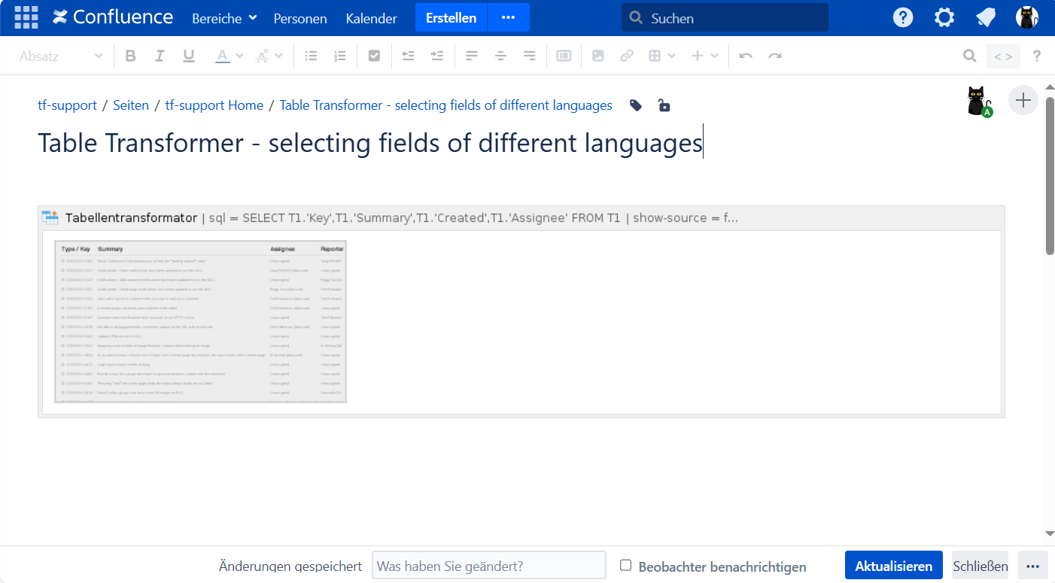The image size is (1055, 583).
Task: Toggle the task list checkbox tool
Action: [374, 56]
